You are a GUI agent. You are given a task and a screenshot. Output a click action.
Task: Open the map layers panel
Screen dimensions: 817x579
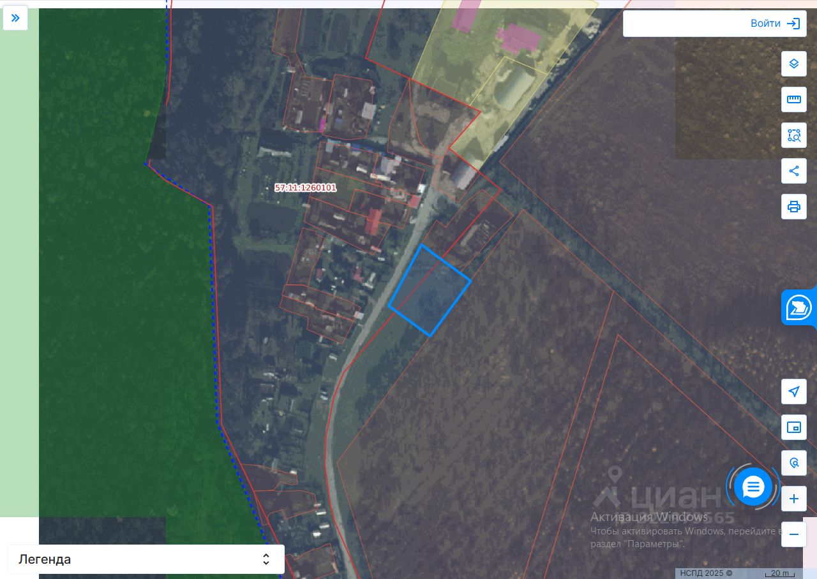(794, 64)
